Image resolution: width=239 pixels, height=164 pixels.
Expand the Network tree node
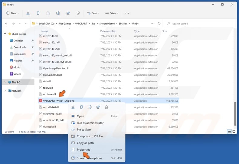(x=5, y=91)
